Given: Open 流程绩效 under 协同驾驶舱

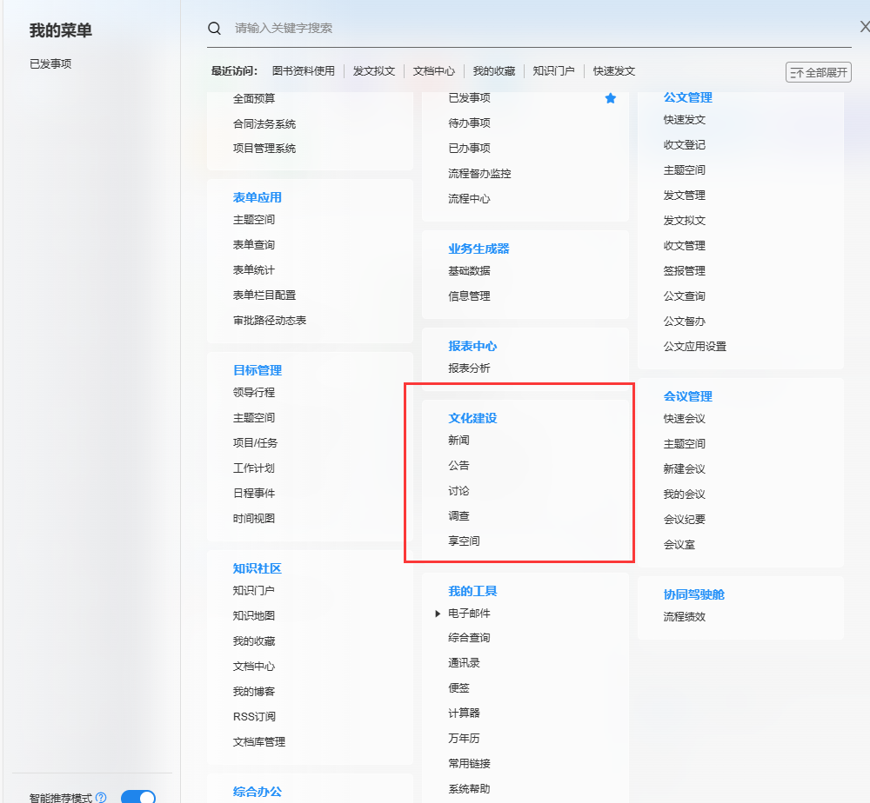Looking at the screenshot, I should [684, 617].
